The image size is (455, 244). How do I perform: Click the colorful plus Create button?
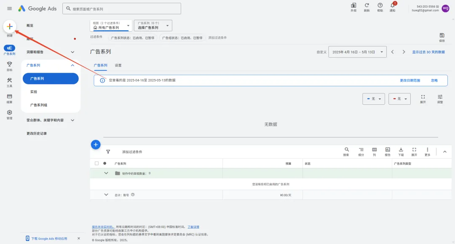coord(9,27)
